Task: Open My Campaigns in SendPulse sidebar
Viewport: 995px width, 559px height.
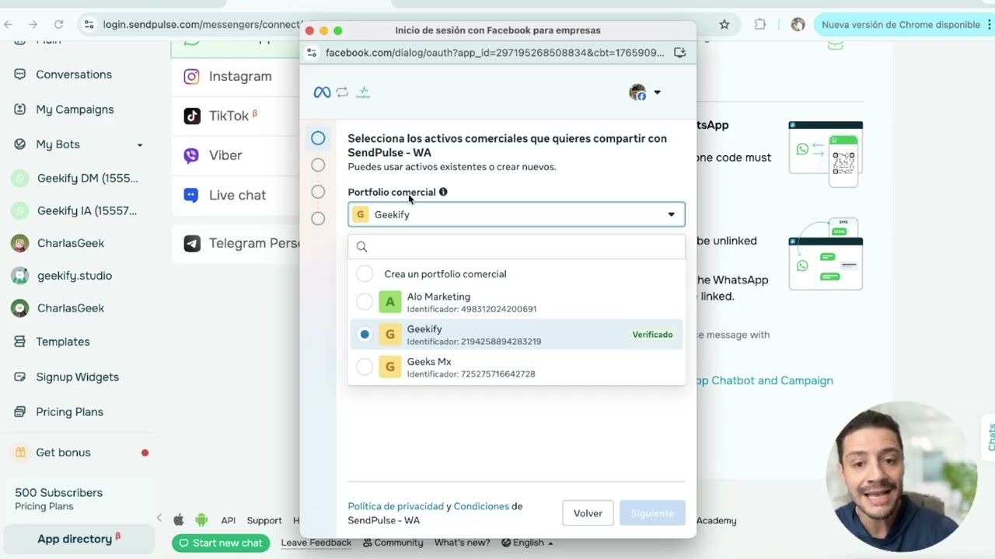Action: click(x=75, y=109)
